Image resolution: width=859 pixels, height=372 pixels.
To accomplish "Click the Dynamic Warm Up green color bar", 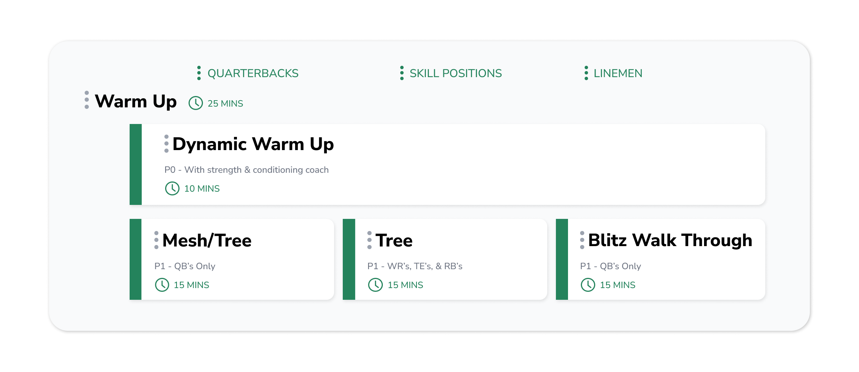I will coord(136,164).
